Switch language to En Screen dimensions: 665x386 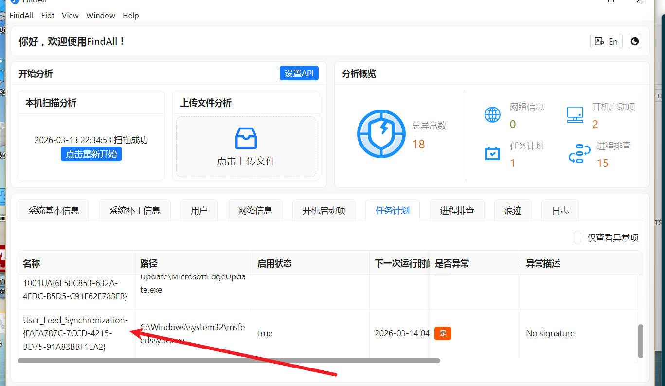[606, 41]
